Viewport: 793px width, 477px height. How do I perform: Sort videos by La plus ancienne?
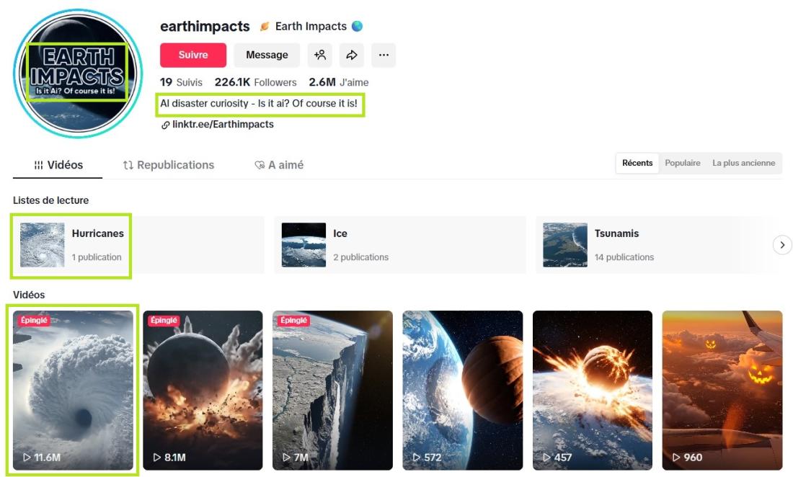click(x=743, y=164)
